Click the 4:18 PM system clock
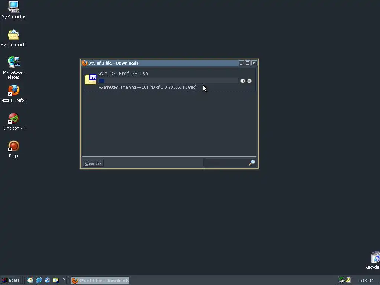This screenshot has height=285, width=380. coord(366,281)
